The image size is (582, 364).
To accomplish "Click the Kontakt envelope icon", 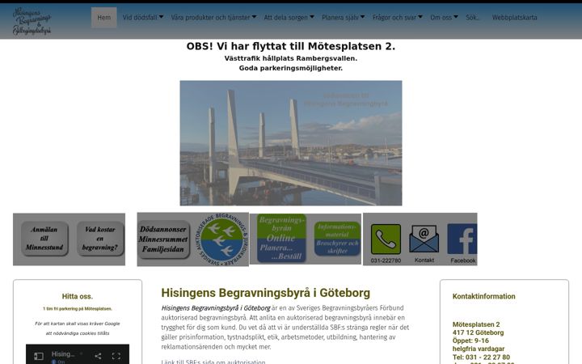I will point(424,239).
